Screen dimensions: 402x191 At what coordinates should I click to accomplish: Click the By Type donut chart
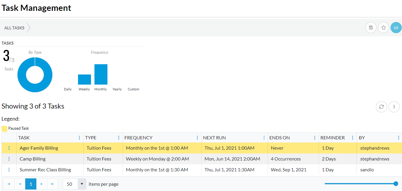pos(35,75)
